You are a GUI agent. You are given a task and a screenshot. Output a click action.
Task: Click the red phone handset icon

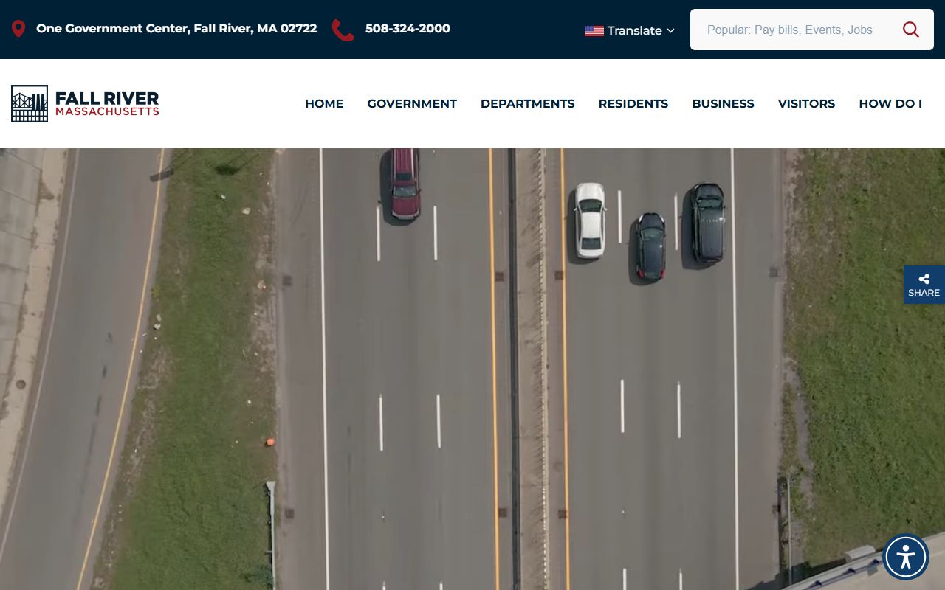click(x=343, y=29)
